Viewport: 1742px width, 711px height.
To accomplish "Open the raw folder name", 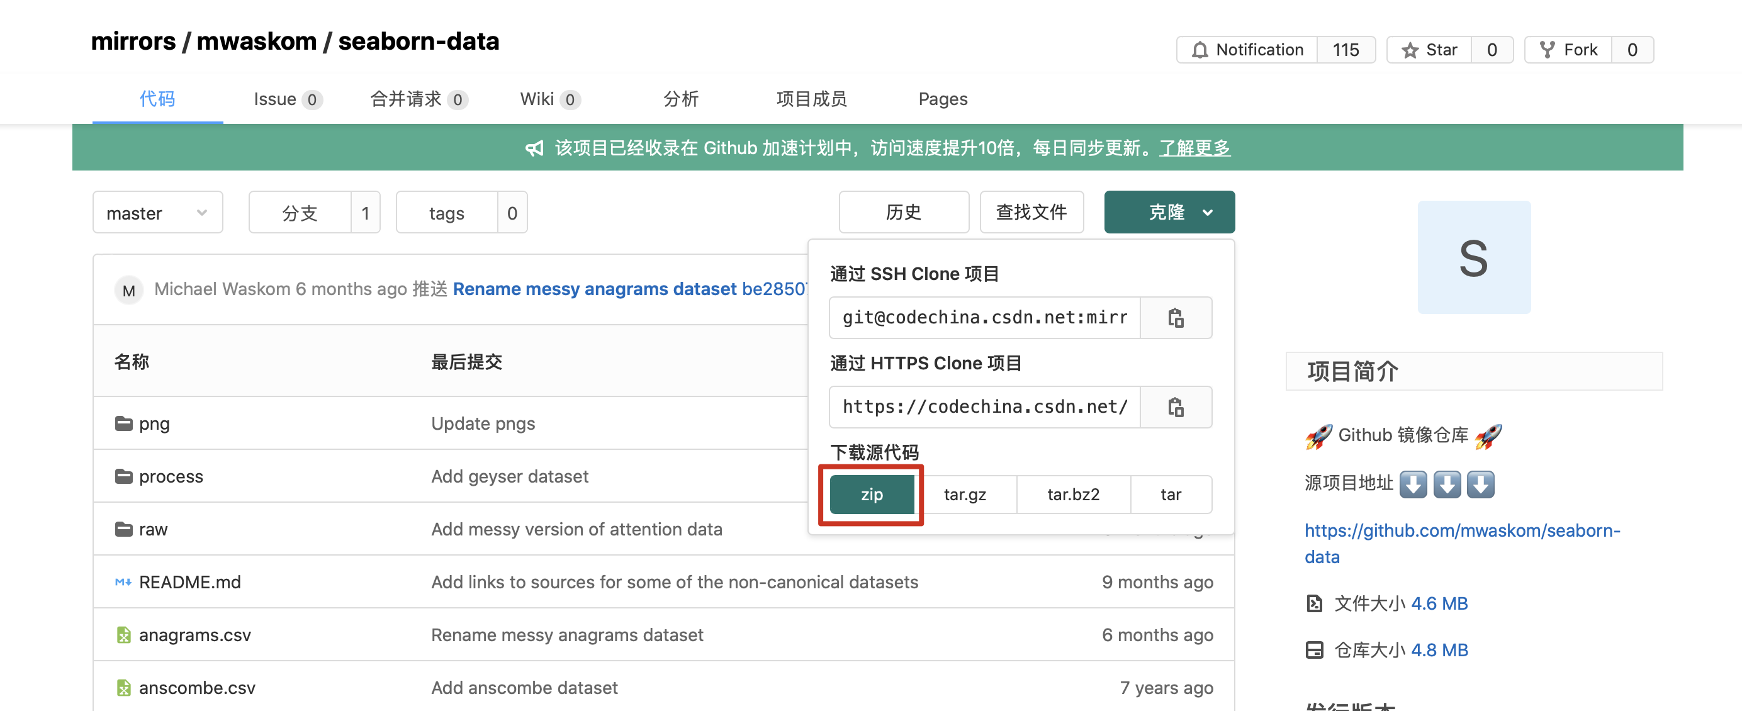I will coord(154,529).
